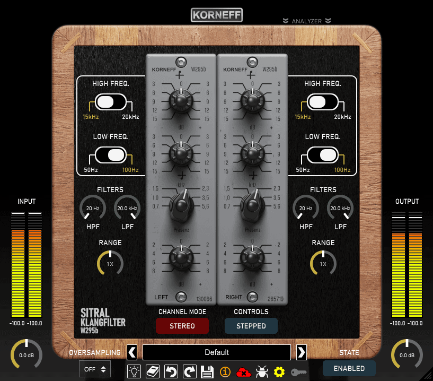
Task: Click the serial number 130066
Action: 204,299
